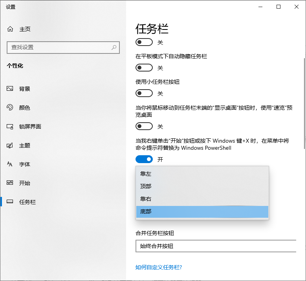Open the 主页 home page
Screen dimensions: 306x281
[25, 29]
